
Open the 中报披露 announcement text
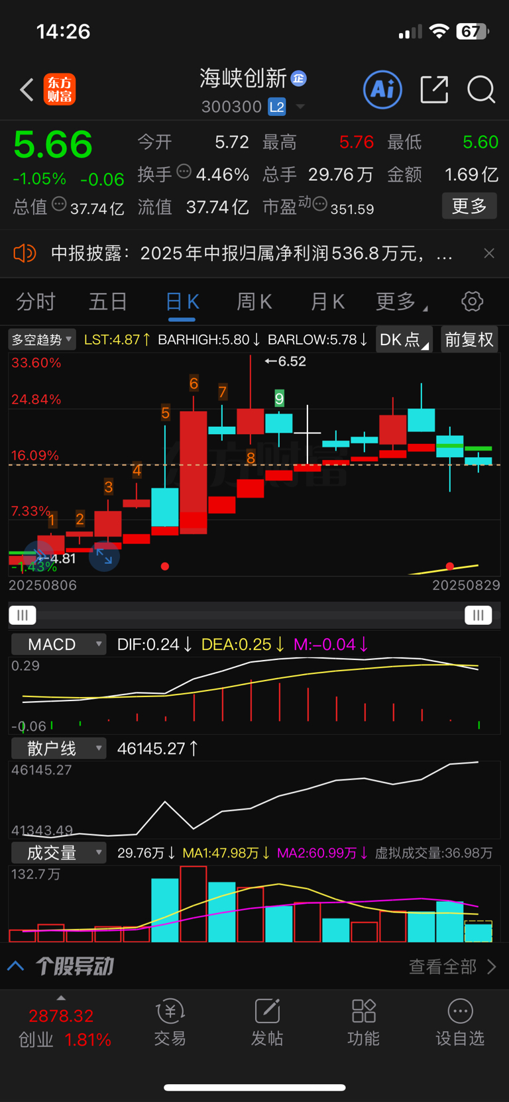tap(252, 253)
